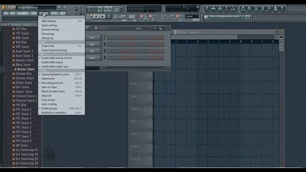
Task: Click the render to audio file icon
Action: point(256,8)
